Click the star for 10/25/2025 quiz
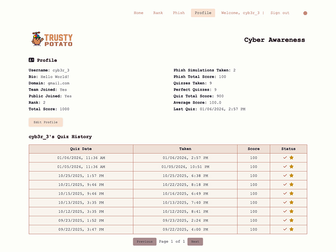The width and height of the screenshot is (336, 252). coord(291,176)
